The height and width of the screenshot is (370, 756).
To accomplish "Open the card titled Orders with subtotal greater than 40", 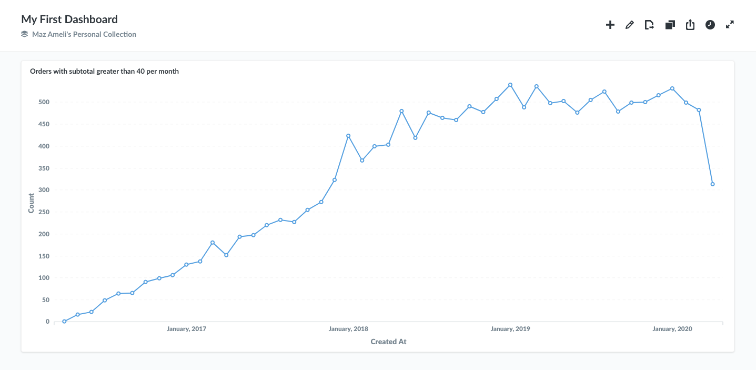I will (104, 72).
